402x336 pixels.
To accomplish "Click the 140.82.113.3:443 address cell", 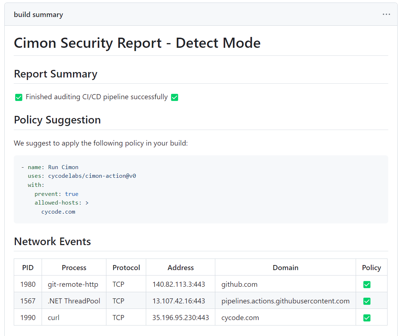I will pos(179,285).
